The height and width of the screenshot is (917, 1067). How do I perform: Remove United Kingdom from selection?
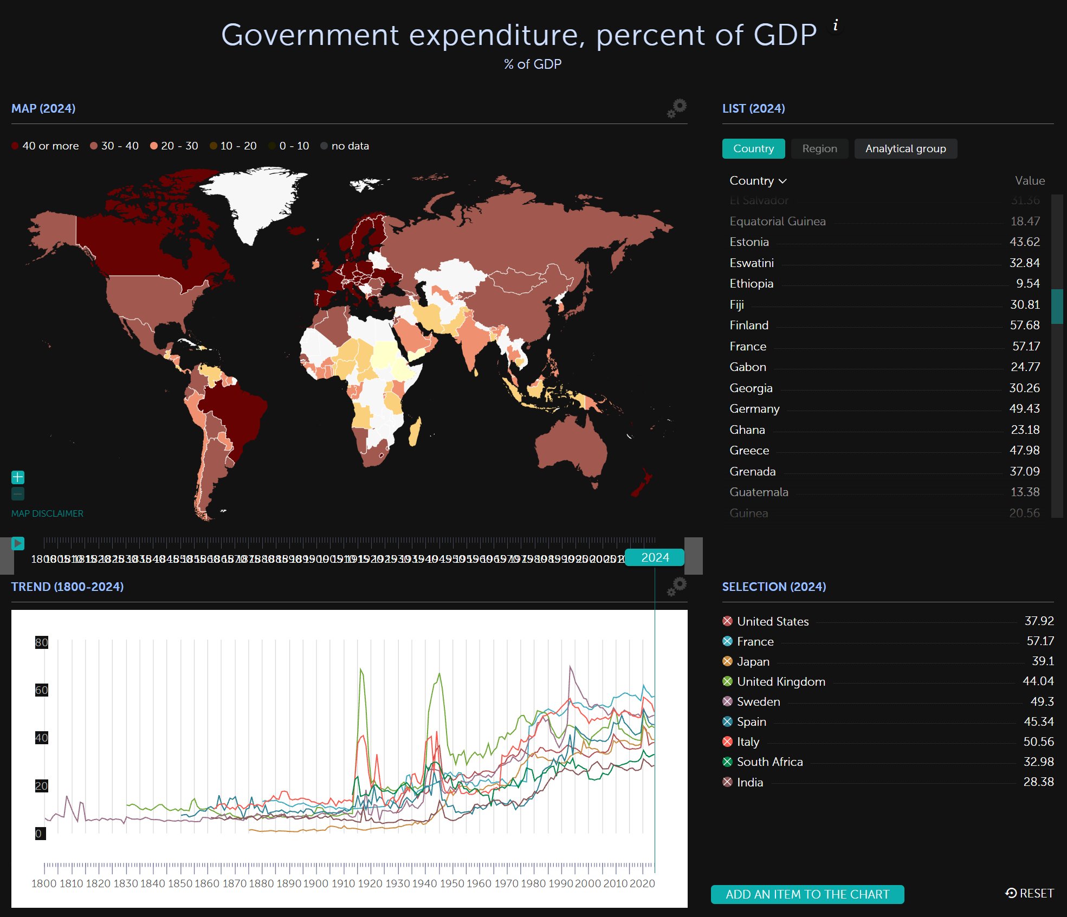pyautogui.click(x=727, y=681)
